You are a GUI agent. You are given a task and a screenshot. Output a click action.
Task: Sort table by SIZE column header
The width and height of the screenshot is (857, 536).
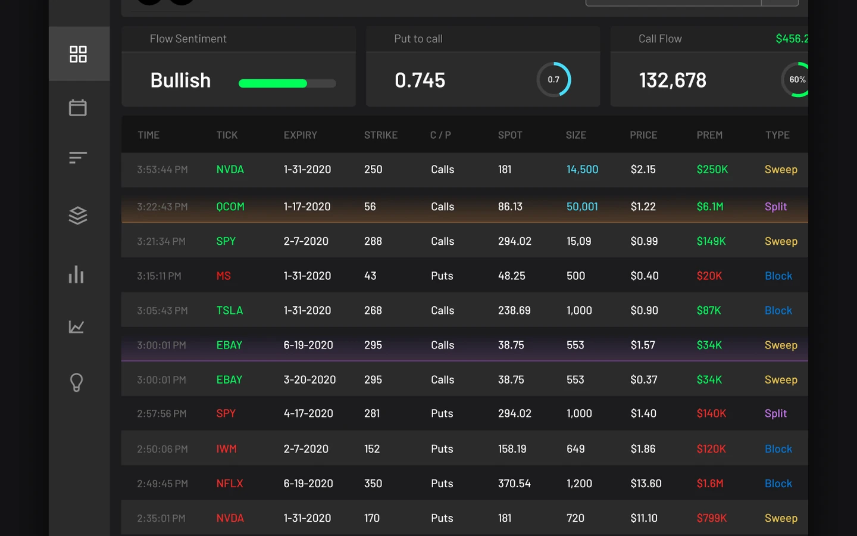[x=576, y=135]
